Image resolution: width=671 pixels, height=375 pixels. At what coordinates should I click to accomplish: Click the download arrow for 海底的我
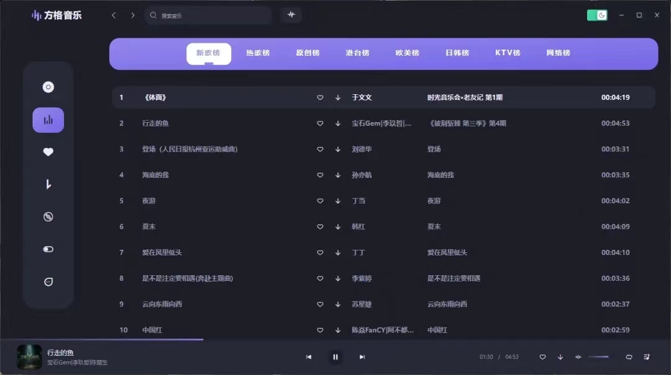(338, 175)
